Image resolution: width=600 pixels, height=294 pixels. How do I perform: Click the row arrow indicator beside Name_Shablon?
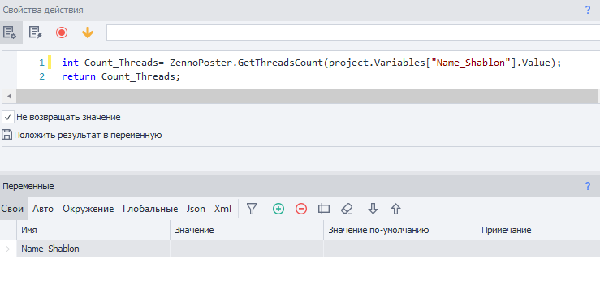[6, 249]
